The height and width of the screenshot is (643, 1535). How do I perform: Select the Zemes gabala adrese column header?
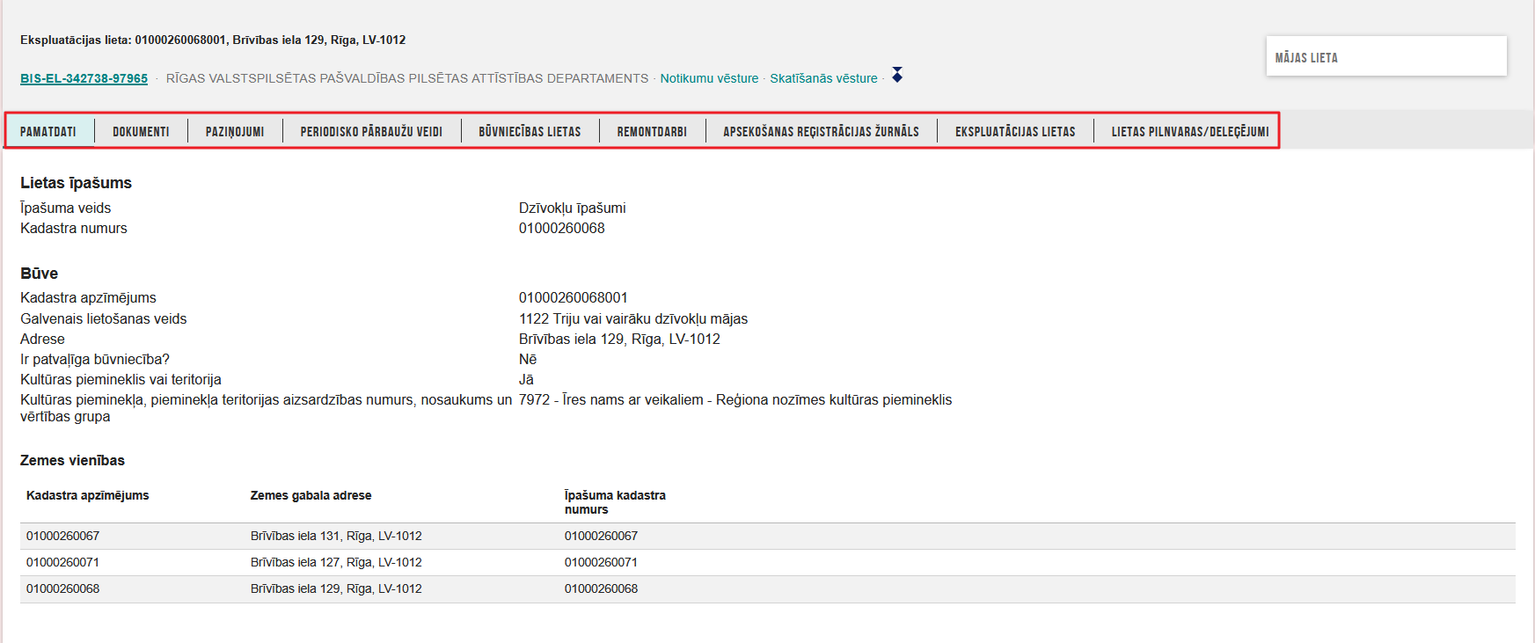tap(311, 495)
